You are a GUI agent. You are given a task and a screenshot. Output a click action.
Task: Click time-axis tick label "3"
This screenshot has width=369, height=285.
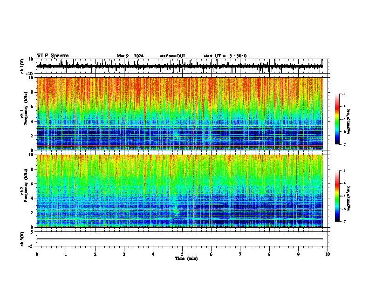(x=124, y=254)
